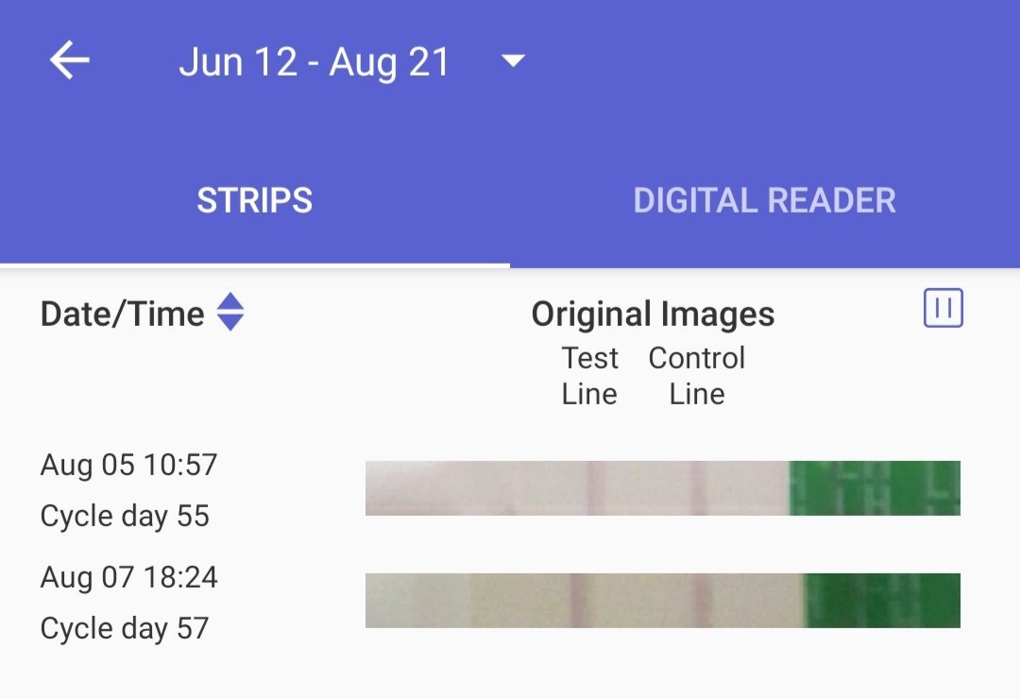Image resolution: width=1020 pixels, height=699 pixels.
Task: Open the Aug 07 18:24 entry
Action: point(128,577)
